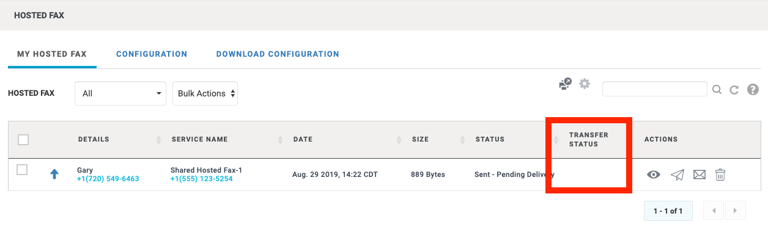Open the help question mark icon
This screenshot has width=768, height=227.
click(753, 90)
